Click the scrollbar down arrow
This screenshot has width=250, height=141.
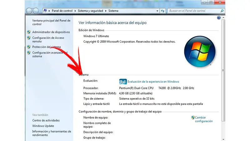coord(223,139)
